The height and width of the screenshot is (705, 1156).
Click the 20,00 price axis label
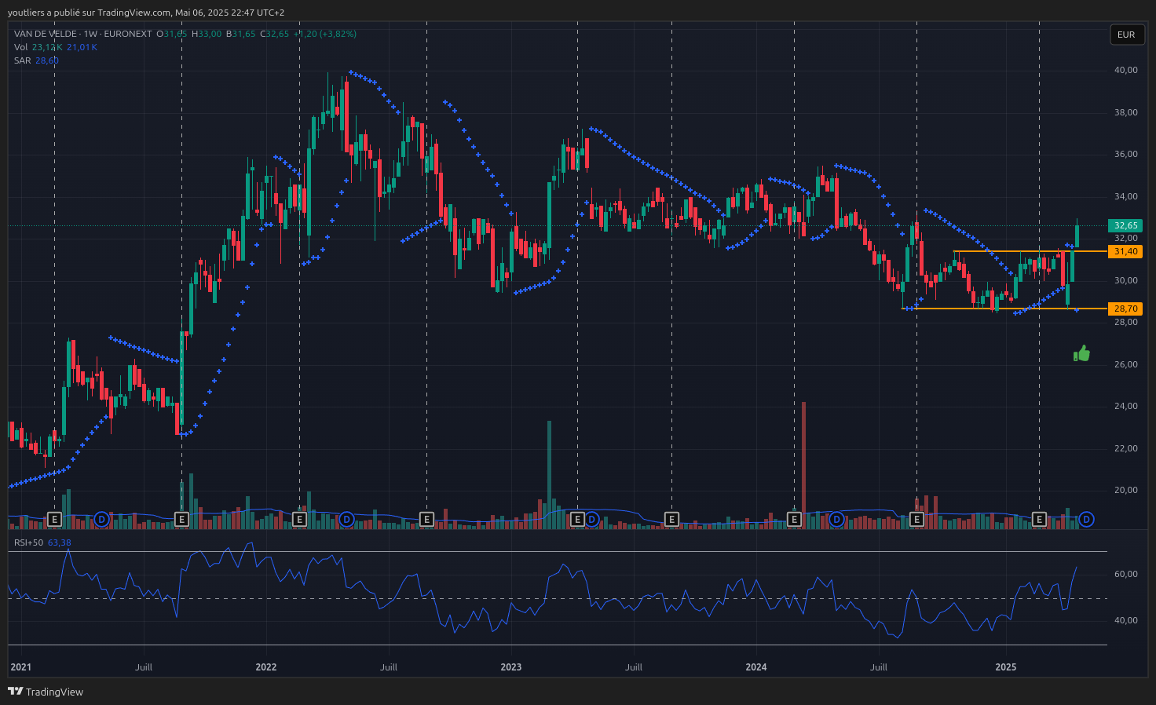1125,490
